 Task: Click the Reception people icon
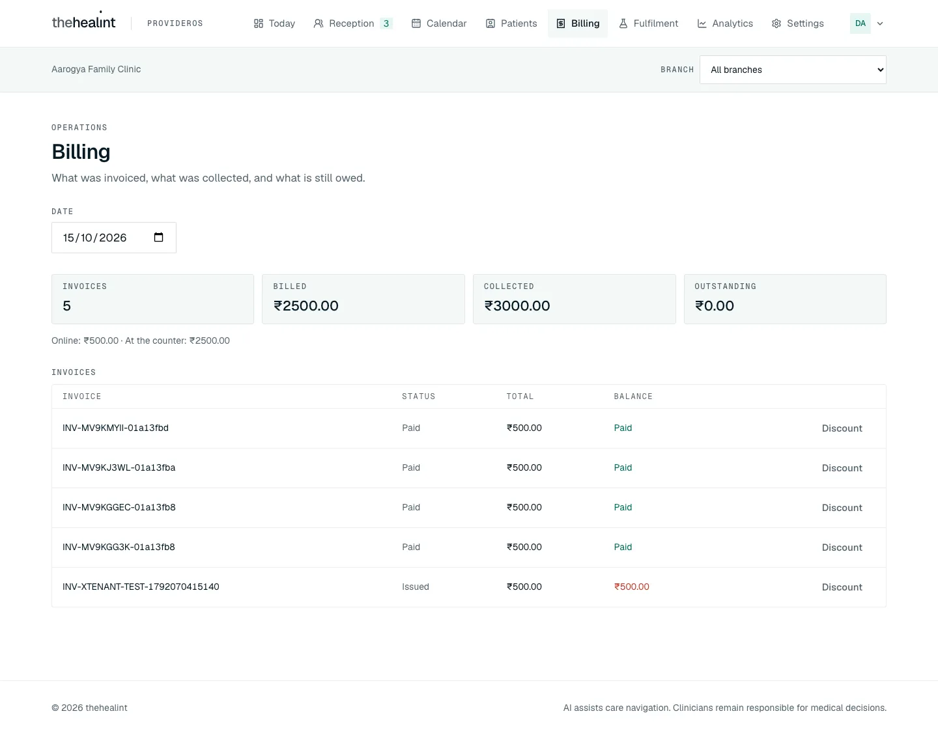[x=319, y=23]
